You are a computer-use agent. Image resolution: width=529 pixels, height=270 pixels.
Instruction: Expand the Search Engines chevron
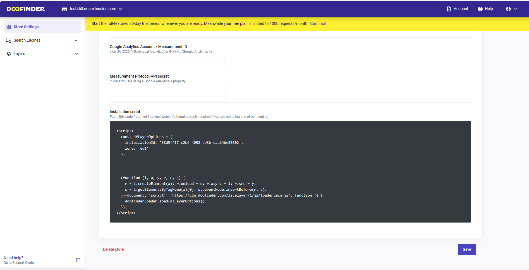click(76, 40)
